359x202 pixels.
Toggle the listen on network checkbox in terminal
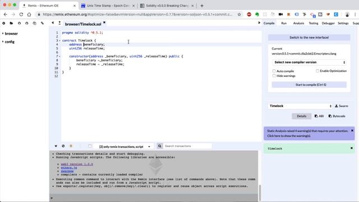(90, 146)
